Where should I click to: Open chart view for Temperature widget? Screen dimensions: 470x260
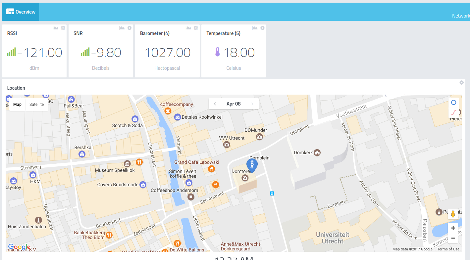coord(255,28)
